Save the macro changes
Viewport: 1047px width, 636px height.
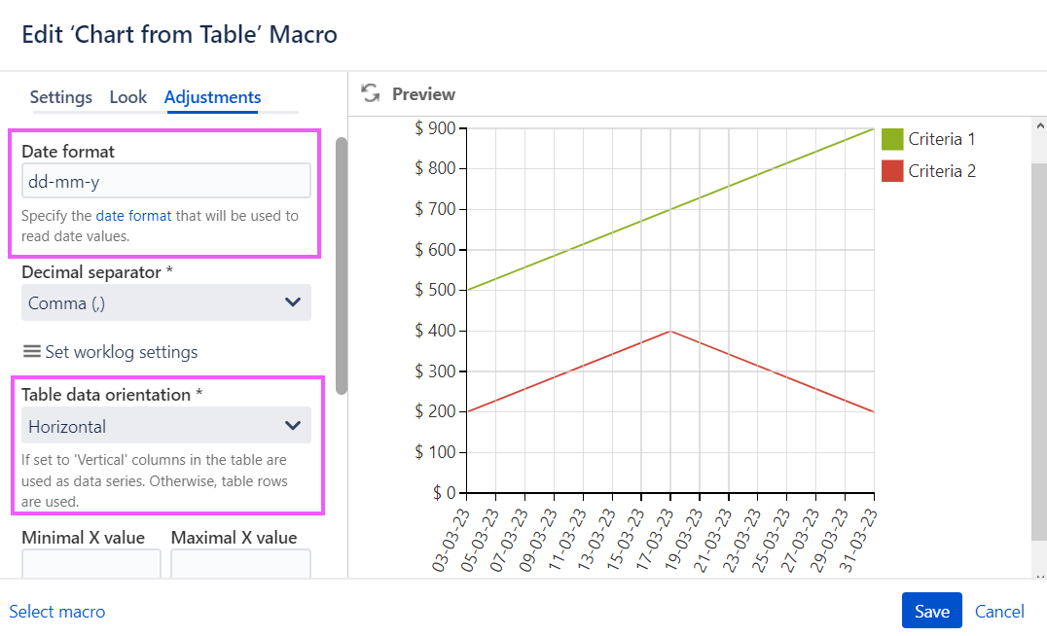(x=931, y=611)
